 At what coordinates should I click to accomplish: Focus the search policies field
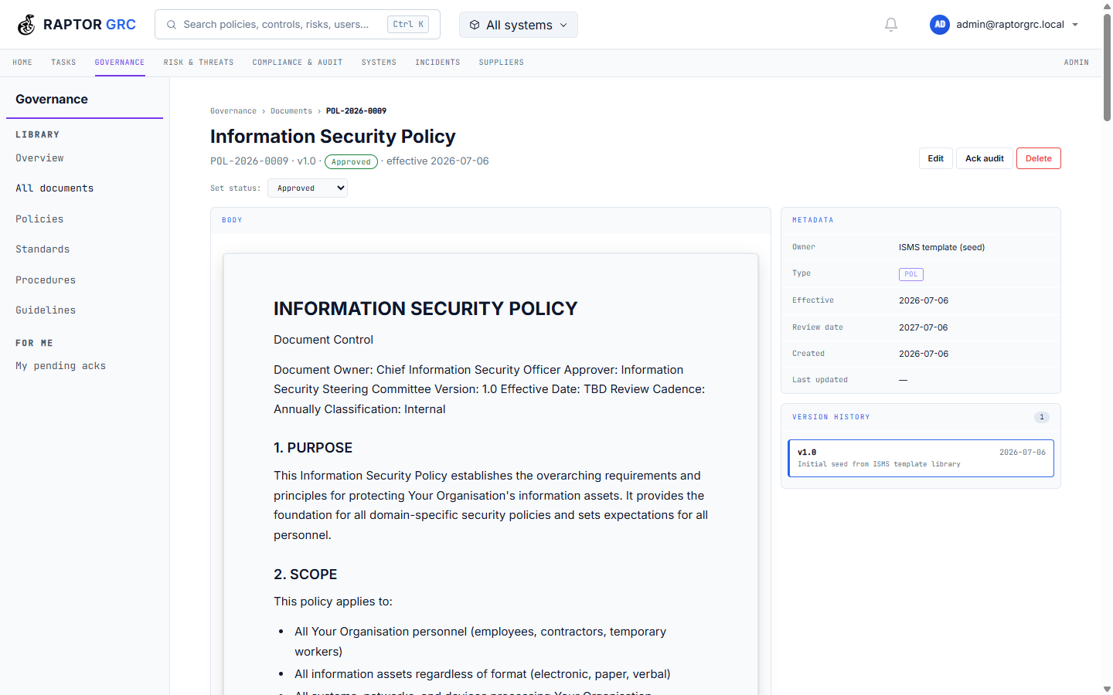pos(298,25)
